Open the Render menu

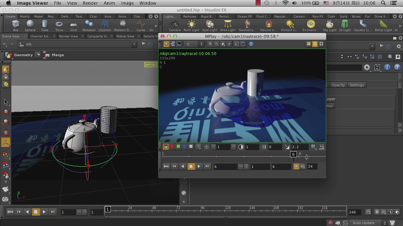click(90, 3)
